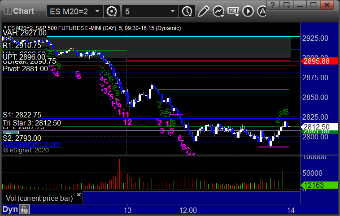This screenshot has height=216, width=340.
Task: Click the R1: 2910.75 label
Action: tap(22, 45)
